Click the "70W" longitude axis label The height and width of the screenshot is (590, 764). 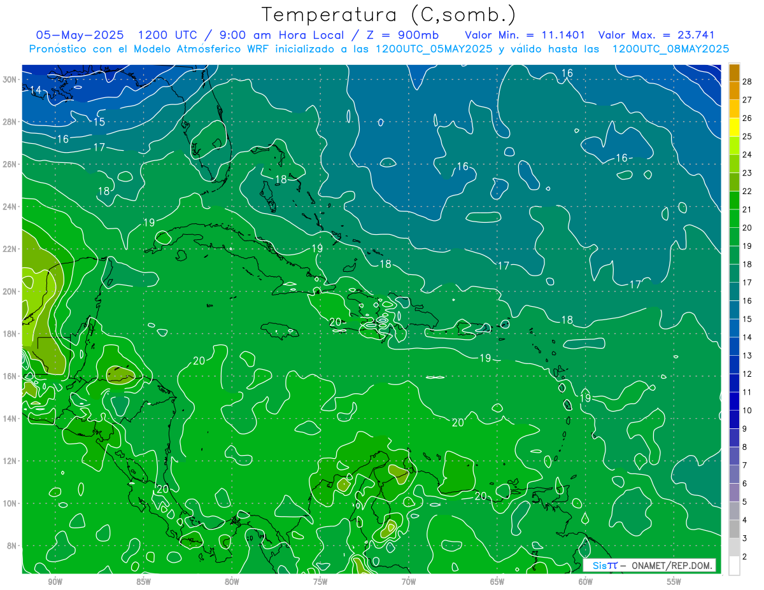coord(409,582)
